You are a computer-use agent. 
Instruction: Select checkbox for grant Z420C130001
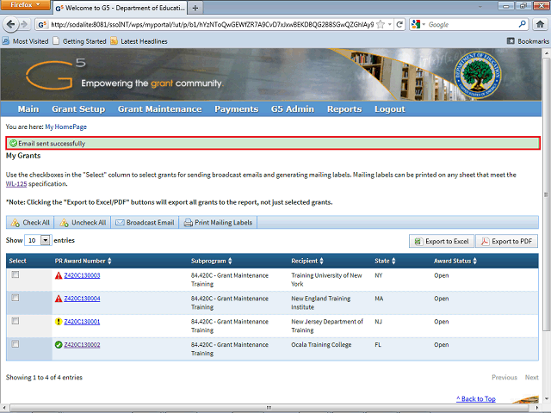15,321
